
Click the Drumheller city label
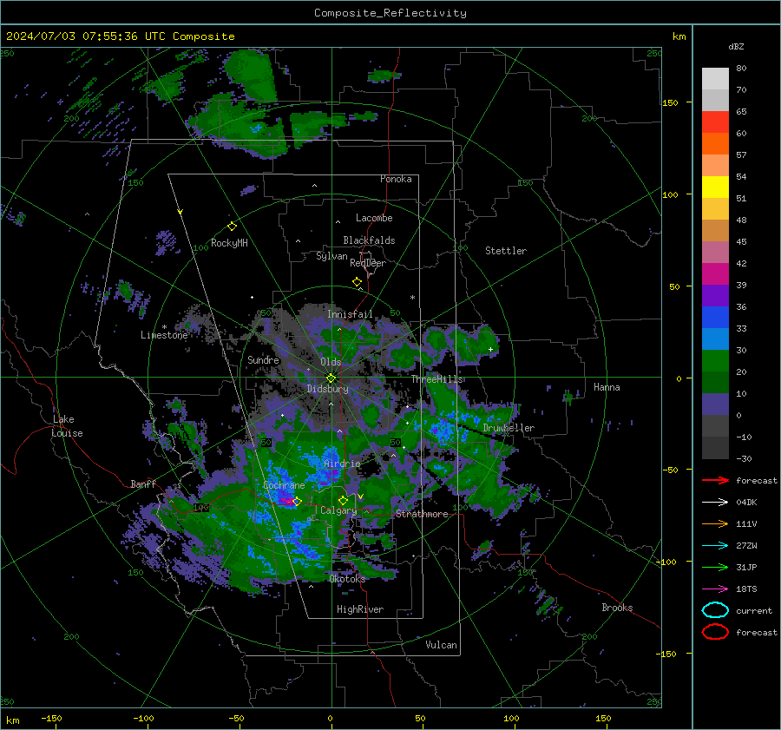509,428
